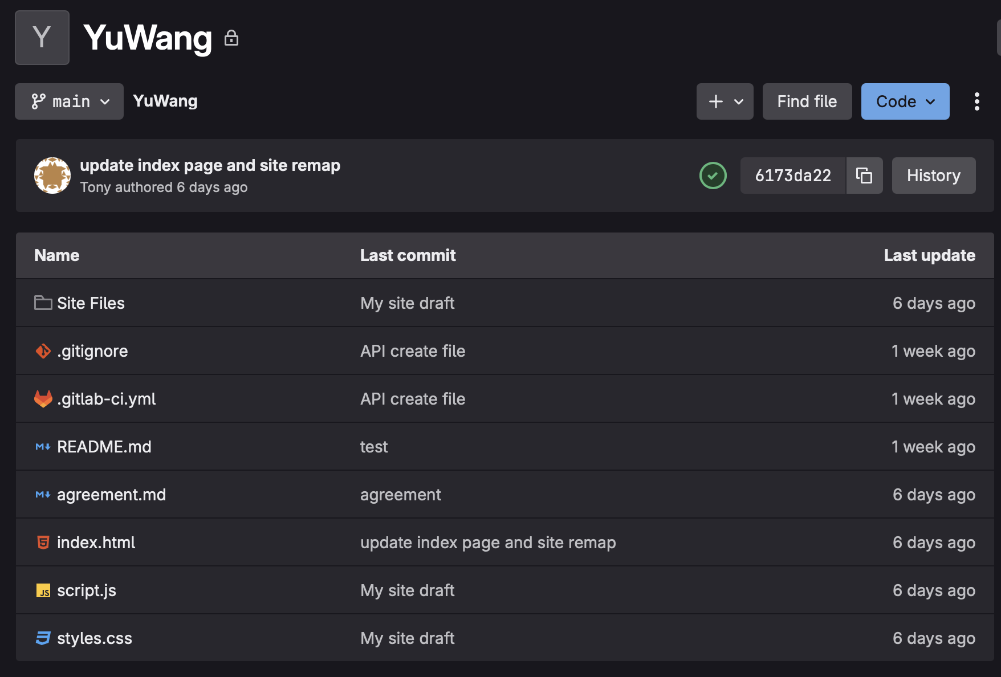Open the README.md file
The height and width of the screenshot is (677, 1001).
point(104,447)
